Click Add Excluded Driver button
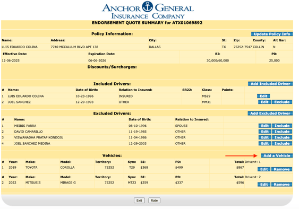Image resolution: width=299 pixels, height=209 pixels. point(270,114)
